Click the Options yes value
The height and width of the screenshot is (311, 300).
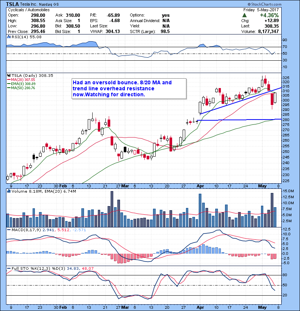166,15
